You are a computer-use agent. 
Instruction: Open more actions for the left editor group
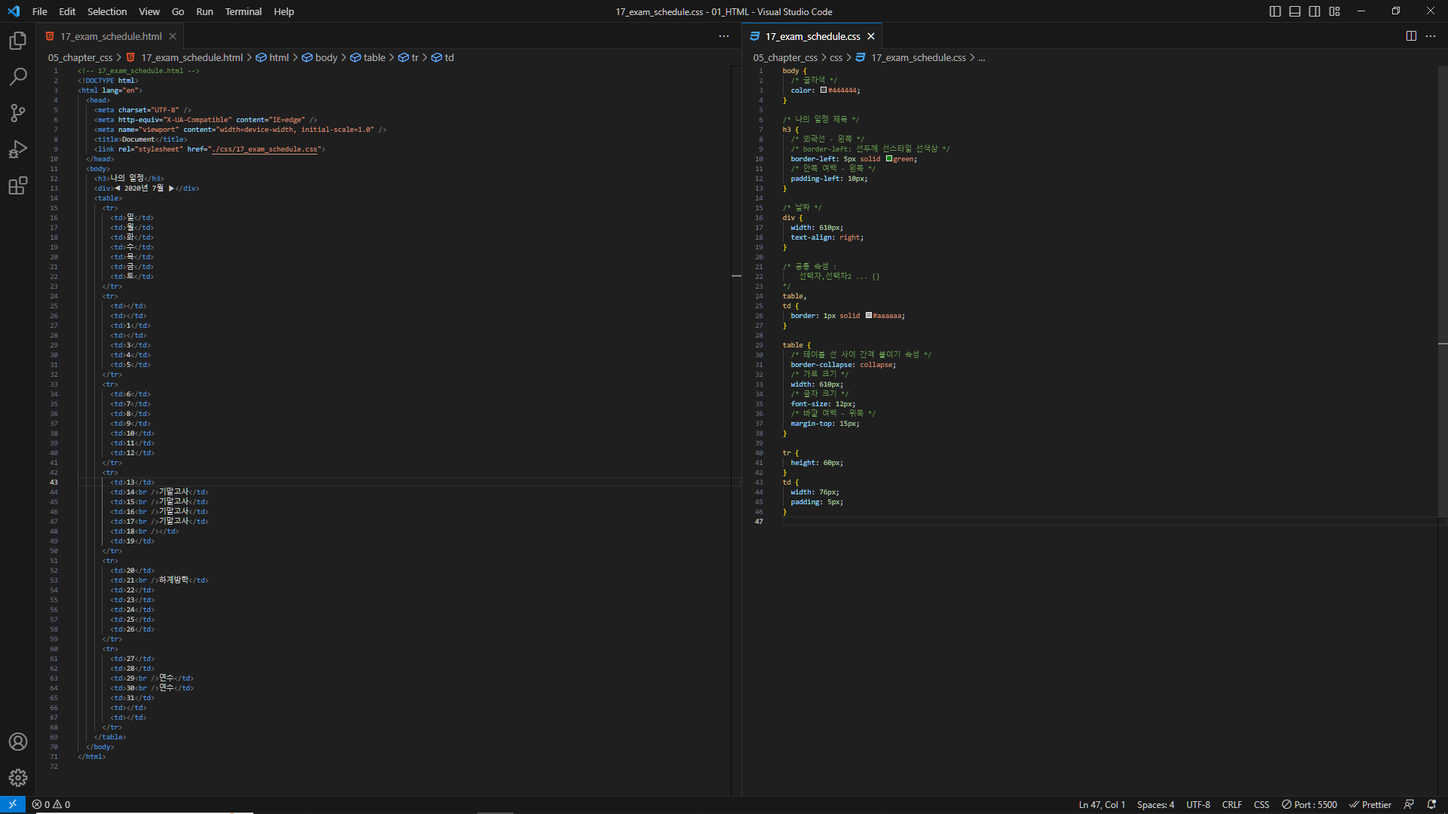tap(724, 36)
